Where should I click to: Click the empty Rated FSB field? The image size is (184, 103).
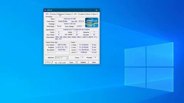point(62,52)
